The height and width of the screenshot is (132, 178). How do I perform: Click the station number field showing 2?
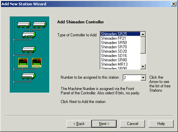[132, 78]
